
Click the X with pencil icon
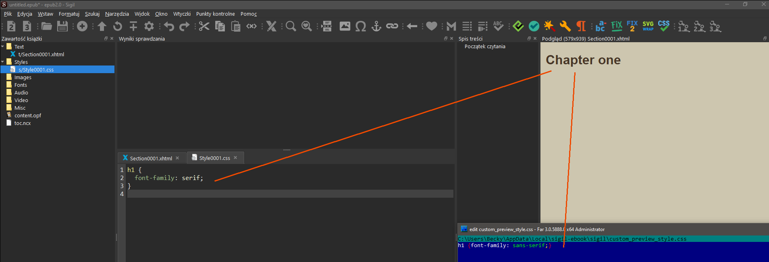[272, 27]
